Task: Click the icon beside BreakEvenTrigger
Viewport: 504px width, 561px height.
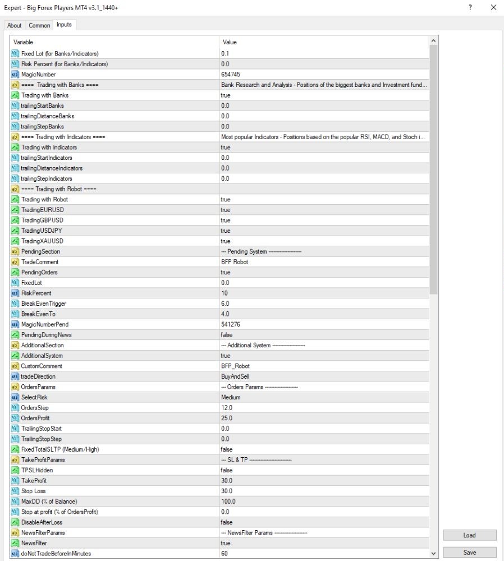Action: click(x=15, y=304)
